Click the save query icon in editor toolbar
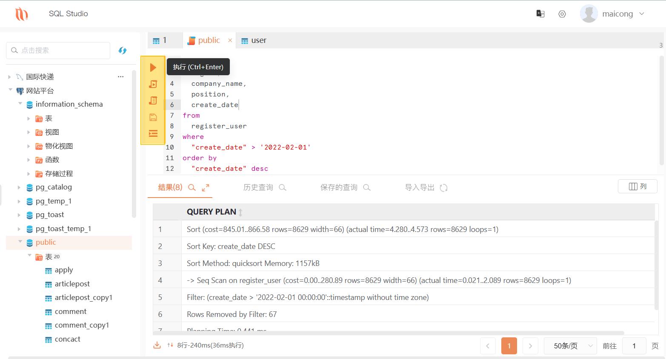Screen dimensions: 666x359 tap(153, 117)
